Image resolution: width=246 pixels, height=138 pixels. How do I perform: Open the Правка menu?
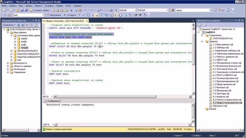click(x=13, y=6)
